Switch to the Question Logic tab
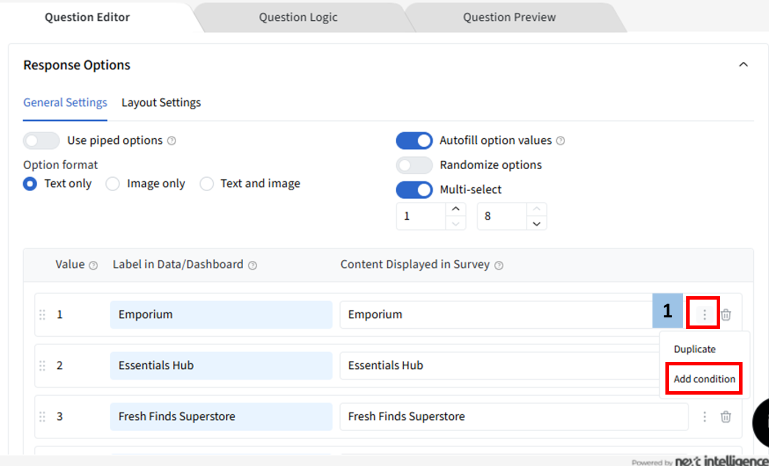Viewport: 769px width, 466px height. pyautogui.click(x=298, y=17)
